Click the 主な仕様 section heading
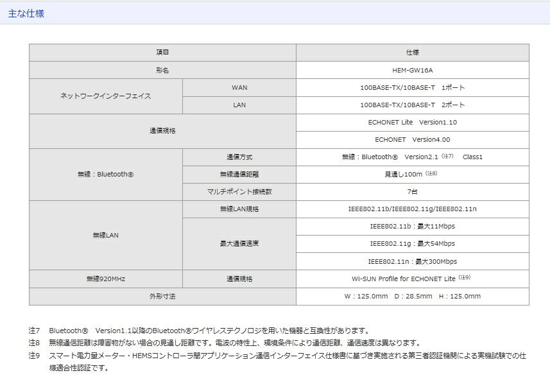This screenshot has width=550, height=380. click(26, 13)
